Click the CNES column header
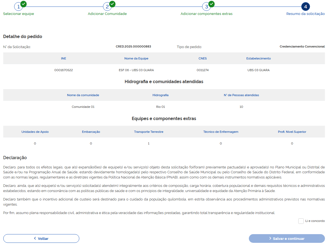This screenshot has width=329, height=245. (203, 58)
